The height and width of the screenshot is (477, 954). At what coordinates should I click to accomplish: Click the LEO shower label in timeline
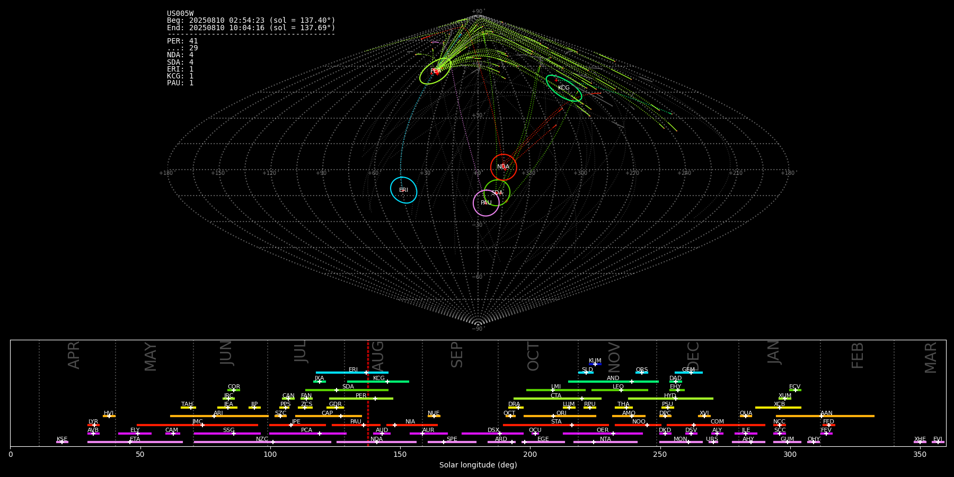pyautogui.click(x=619, y=387)
